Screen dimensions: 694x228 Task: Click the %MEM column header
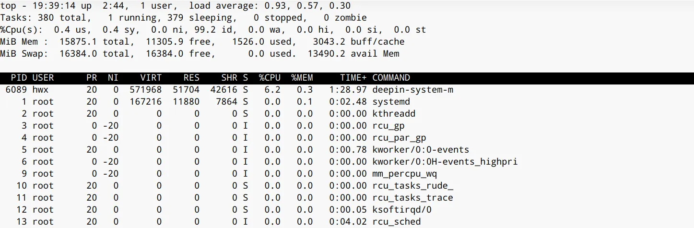(x=302, y=78)
